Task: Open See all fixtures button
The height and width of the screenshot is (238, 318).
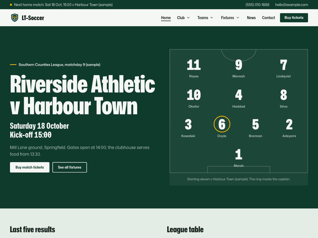Action: tap(70, 167)
